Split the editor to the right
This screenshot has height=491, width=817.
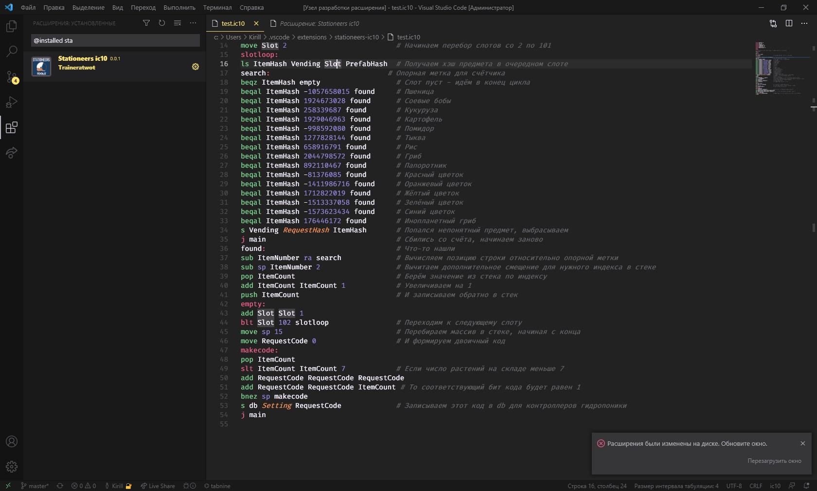[789, 23]
